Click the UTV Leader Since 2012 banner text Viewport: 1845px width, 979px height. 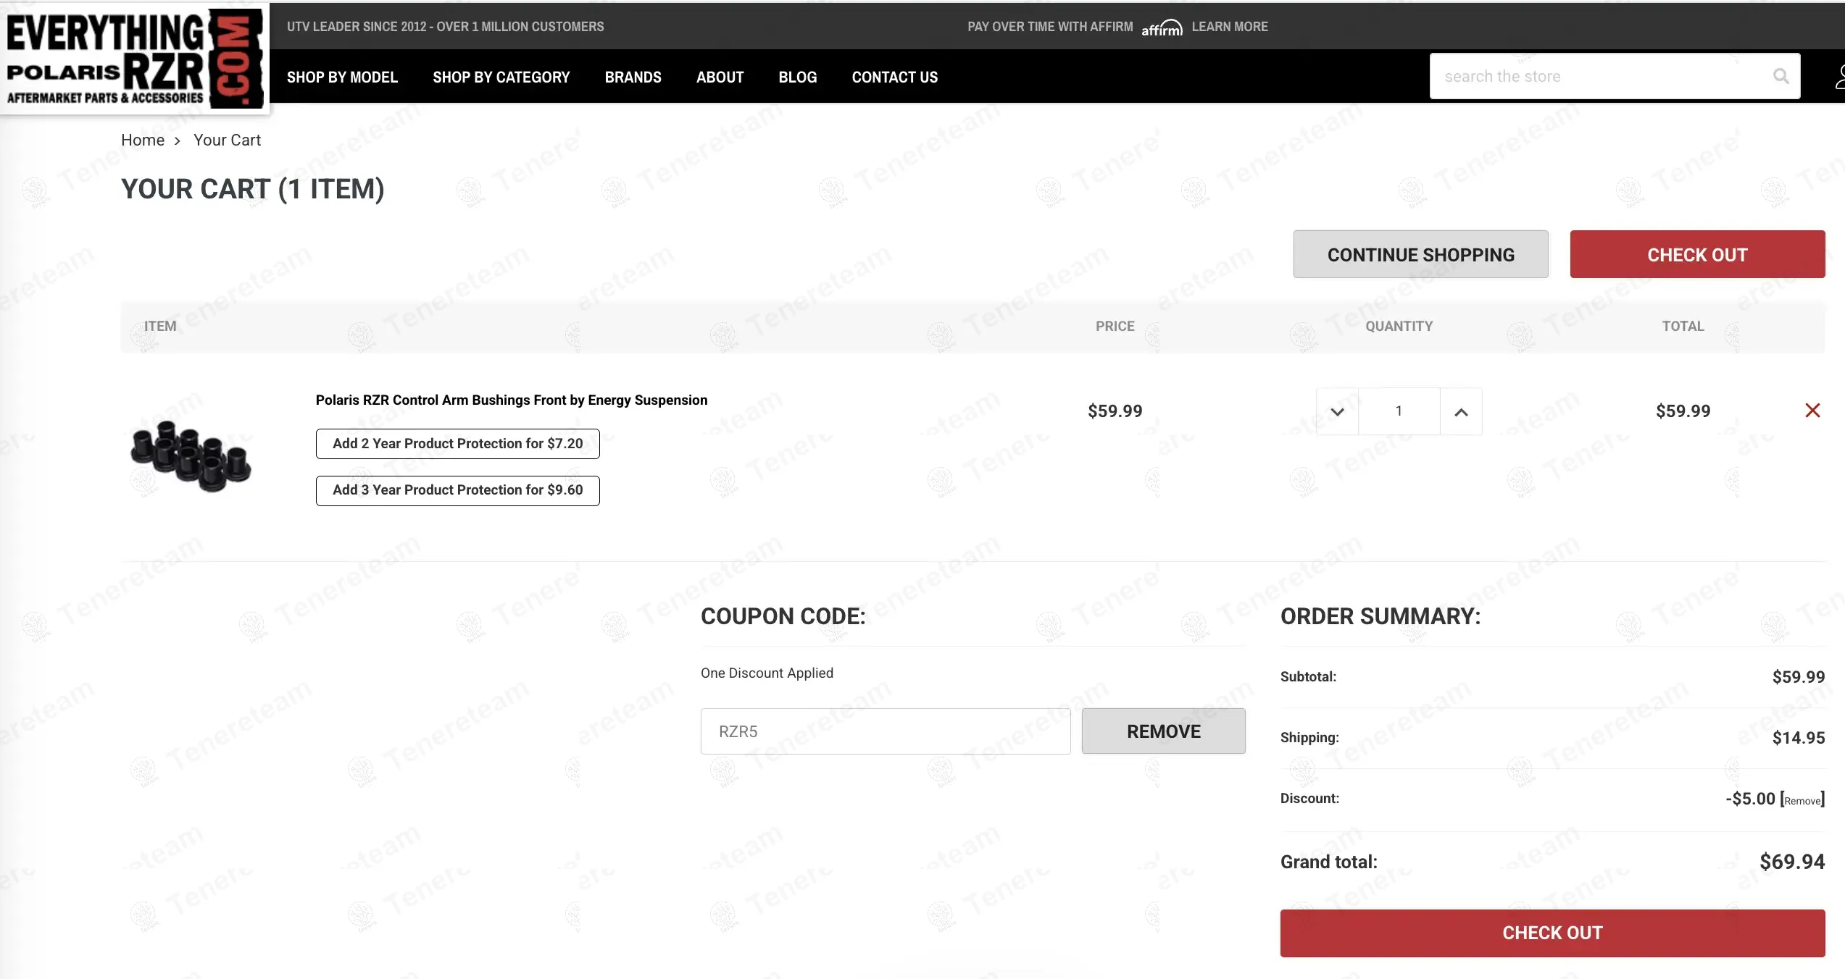coord(445,27)
